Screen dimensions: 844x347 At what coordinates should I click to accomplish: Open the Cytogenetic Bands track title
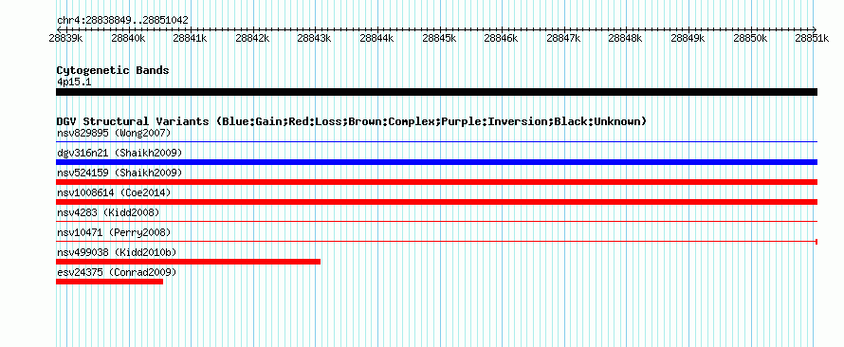[113, 70]
